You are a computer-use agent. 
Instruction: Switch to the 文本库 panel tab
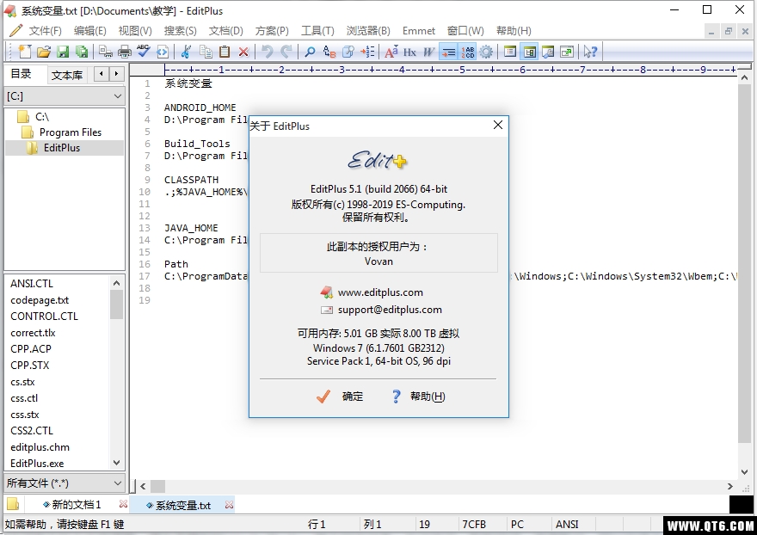67,76
